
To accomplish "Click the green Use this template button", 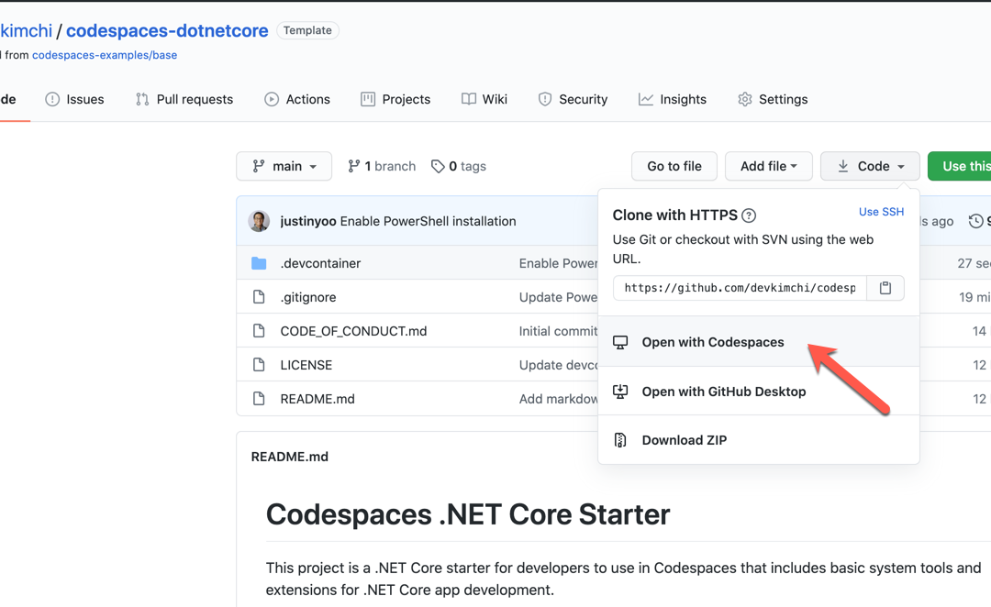I will coord(960,166).
